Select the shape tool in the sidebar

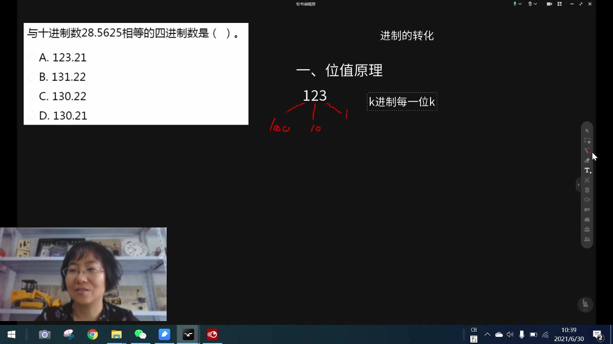[587, 200]
